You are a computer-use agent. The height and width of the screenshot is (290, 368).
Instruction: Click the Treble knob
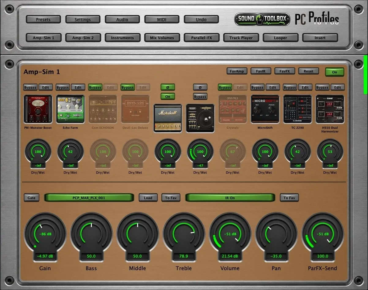(184, 234)
